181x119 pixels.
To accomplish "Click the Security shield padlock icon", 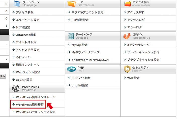I will point(127,69).
